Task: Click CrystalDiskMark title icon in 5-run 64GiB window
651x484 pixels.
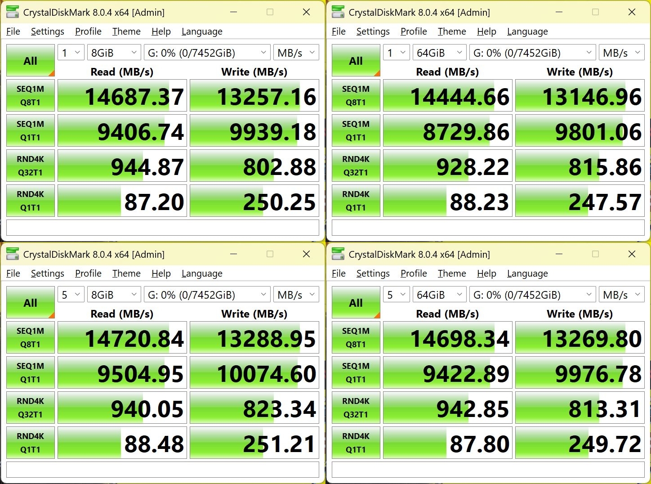Action: [338, 254]
